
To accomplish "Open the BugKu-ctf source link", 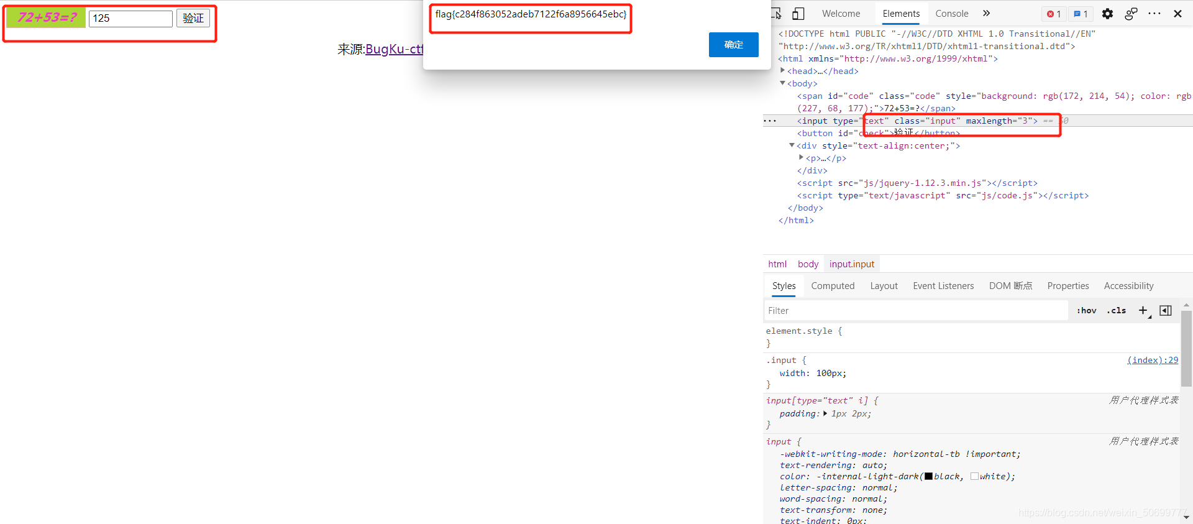I will tap(394, 49).
